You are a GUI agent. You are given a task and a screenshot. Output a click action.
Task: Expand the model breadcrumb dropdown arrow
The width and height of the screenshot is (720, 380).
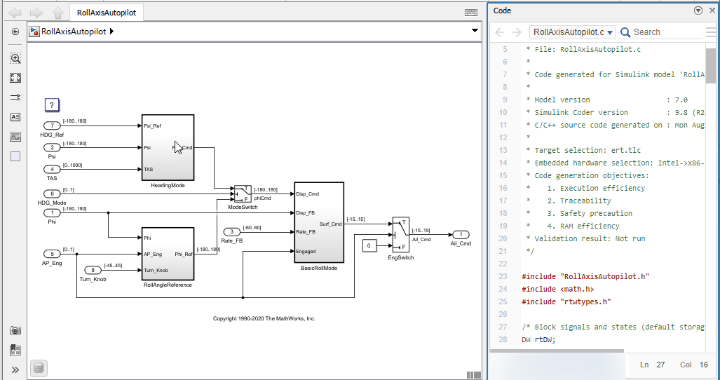click(475, 32)
